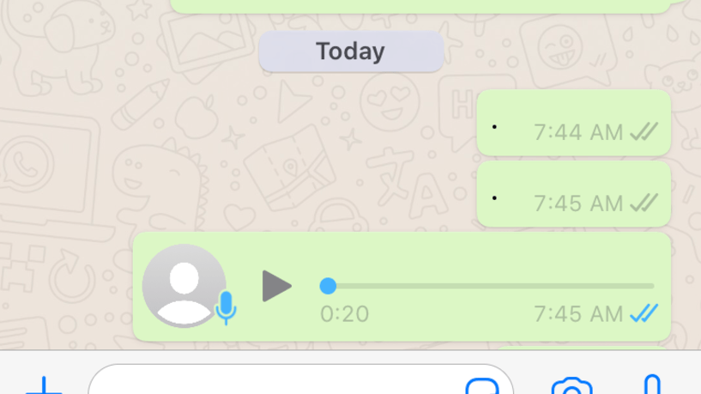This screenshot has width=701, height=394.
Task: Open the camera from input bar
Action: click(571, 386)
